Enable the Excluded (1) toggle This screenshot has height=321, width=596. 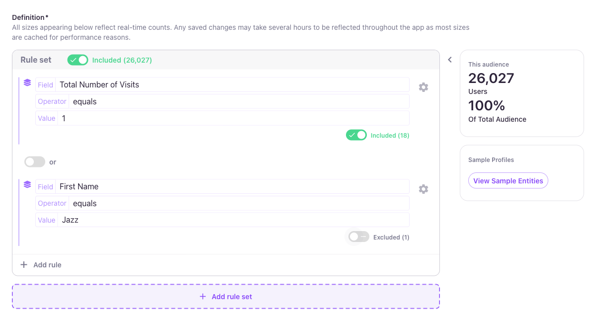pos(358,237)
